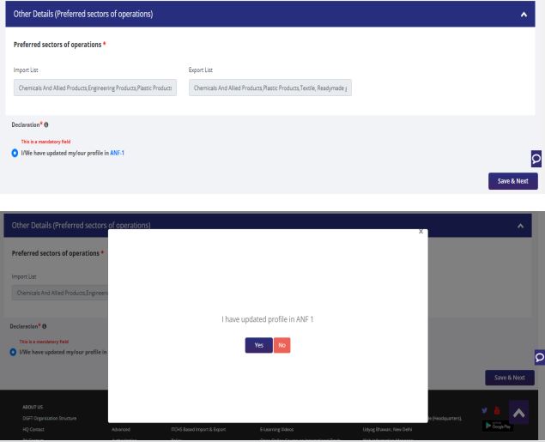This screenshot has height=442, width=545.
Task: Click Yes in the confirmation dialog
Action: [258, 345]
